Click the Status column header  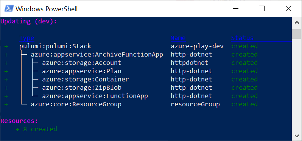(x=242, y=38)
